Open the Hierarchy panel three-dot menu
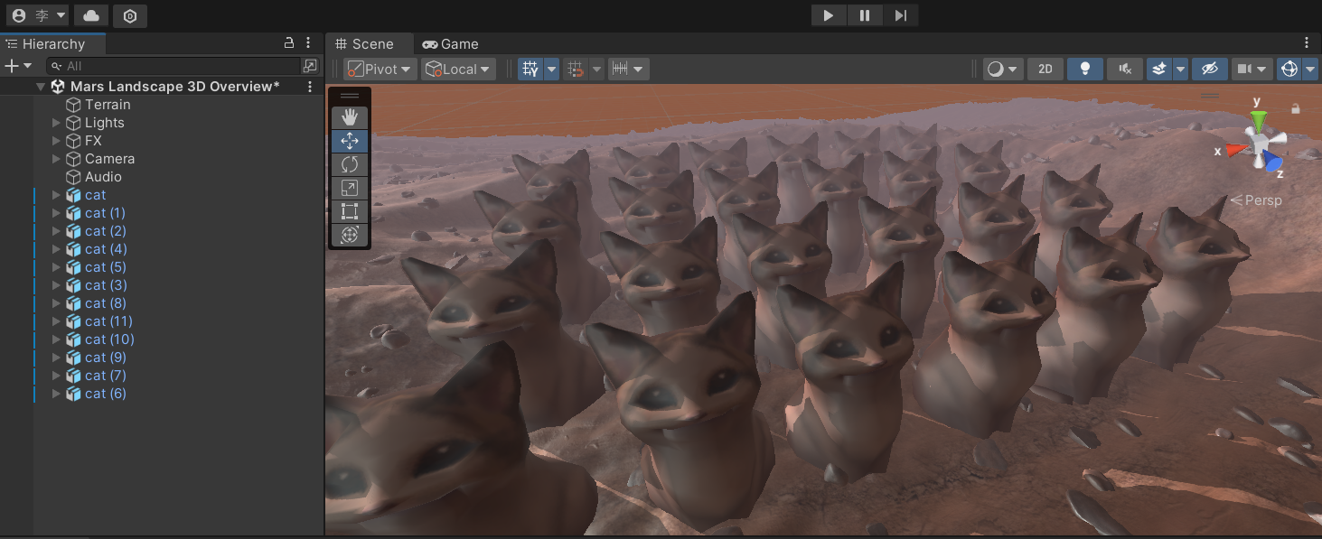Image resolution: width=1322 pixels, height=539 pixels. pos(308,42)
